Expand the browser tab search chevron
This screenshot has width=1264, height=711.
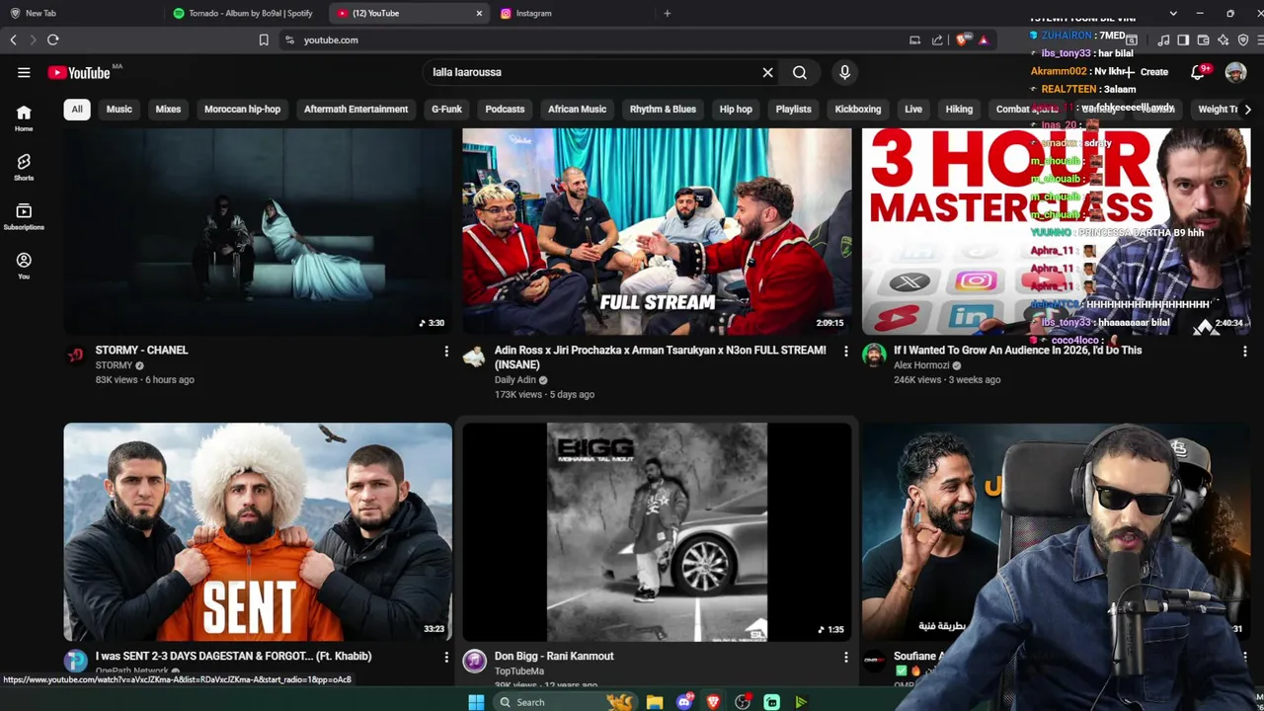[x=1173, y=13]
